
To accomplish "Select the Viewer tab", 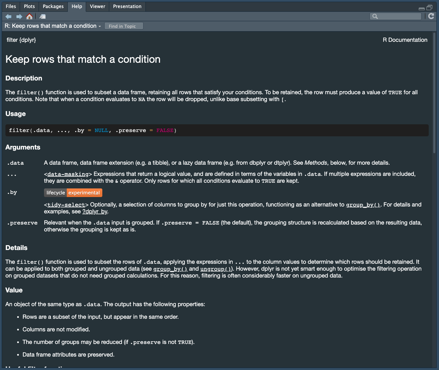I will [x=97, y=6].
